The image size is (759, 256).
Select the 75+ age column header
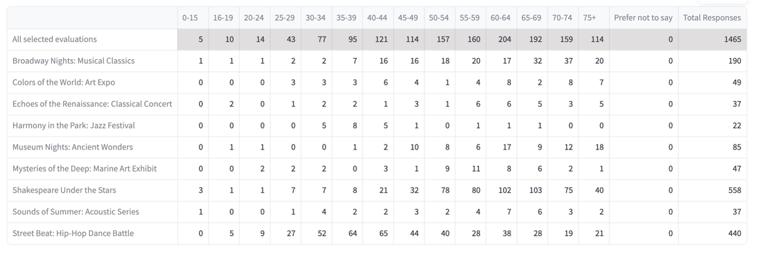tap(590, 18)
